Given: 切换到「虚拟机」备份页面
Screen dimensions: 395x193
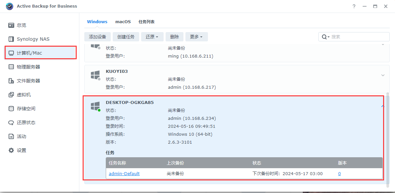Looking at the screenshot, I should click(23, 94).
